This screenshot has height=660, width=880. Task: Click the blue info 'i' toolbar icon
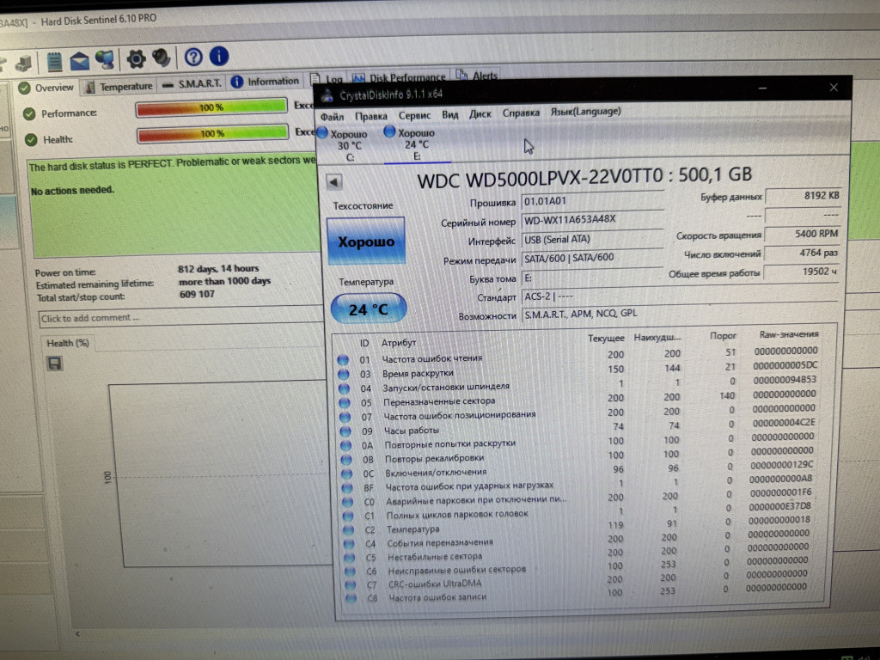point(219,57)
